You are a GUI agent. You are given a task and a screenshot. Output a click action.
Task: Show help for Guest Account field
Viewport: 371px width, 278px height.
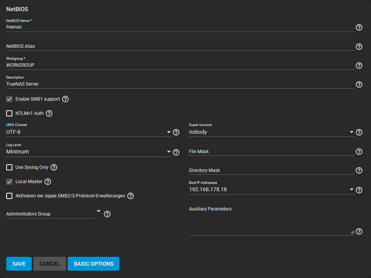tap(359, 132)
